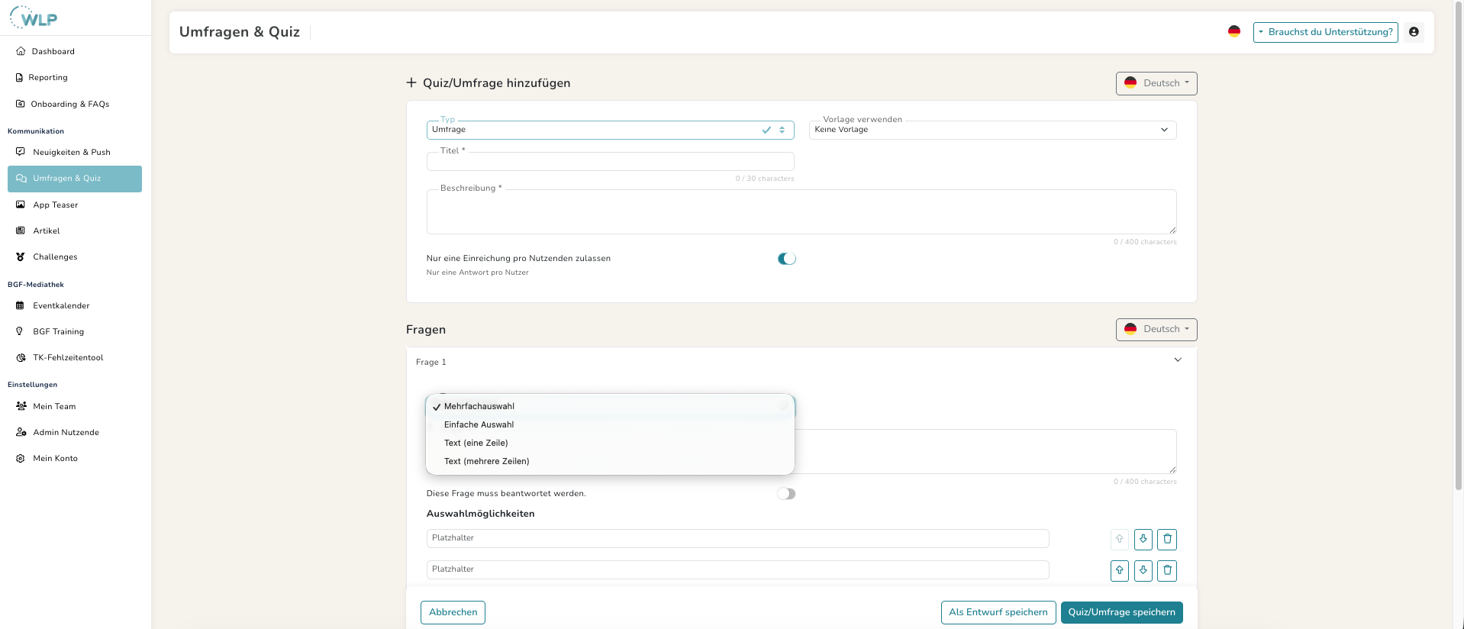The height and width of the screenshot is (629, 1464).
Task: Select the Einfache Auswahl option
Action: pyautogui.click(x=479, y=424)
